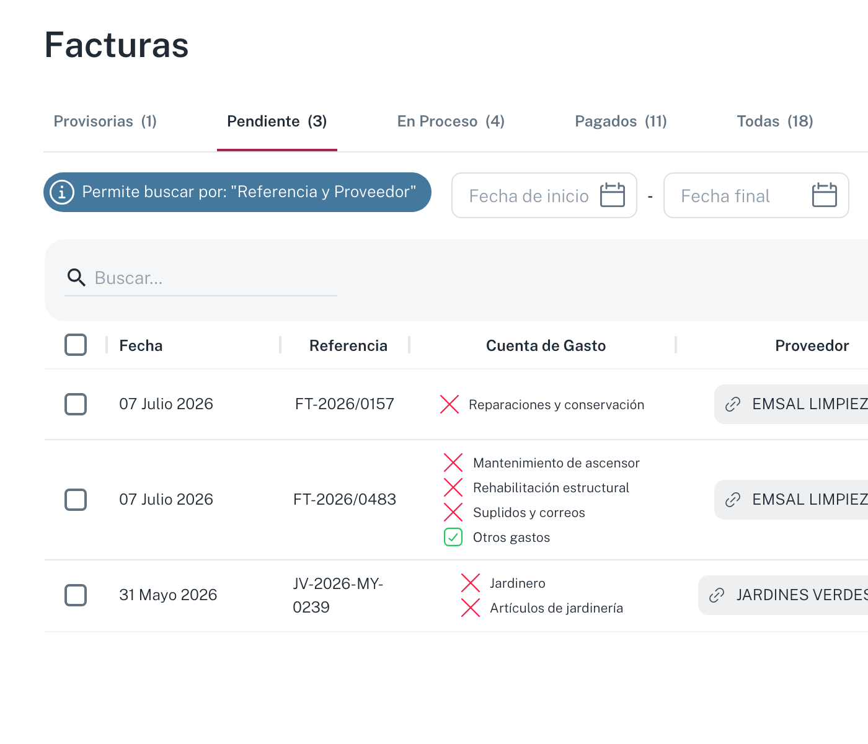Click the Permite buscar por hint banner
This screenshot has height=744, width=868.
coord(237,192)
